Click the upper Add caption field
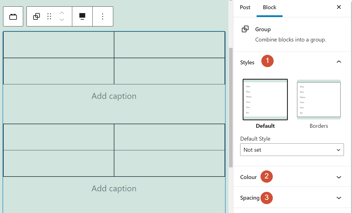 (x=114, y=96)
